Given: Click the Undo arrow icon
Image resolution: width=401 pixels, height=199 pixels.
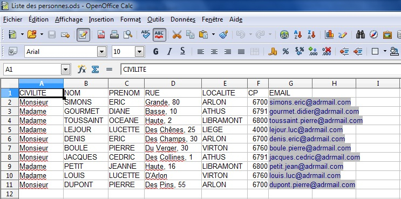Looking at the screenshot, I should pyautogui.click(x=241, y=35).
